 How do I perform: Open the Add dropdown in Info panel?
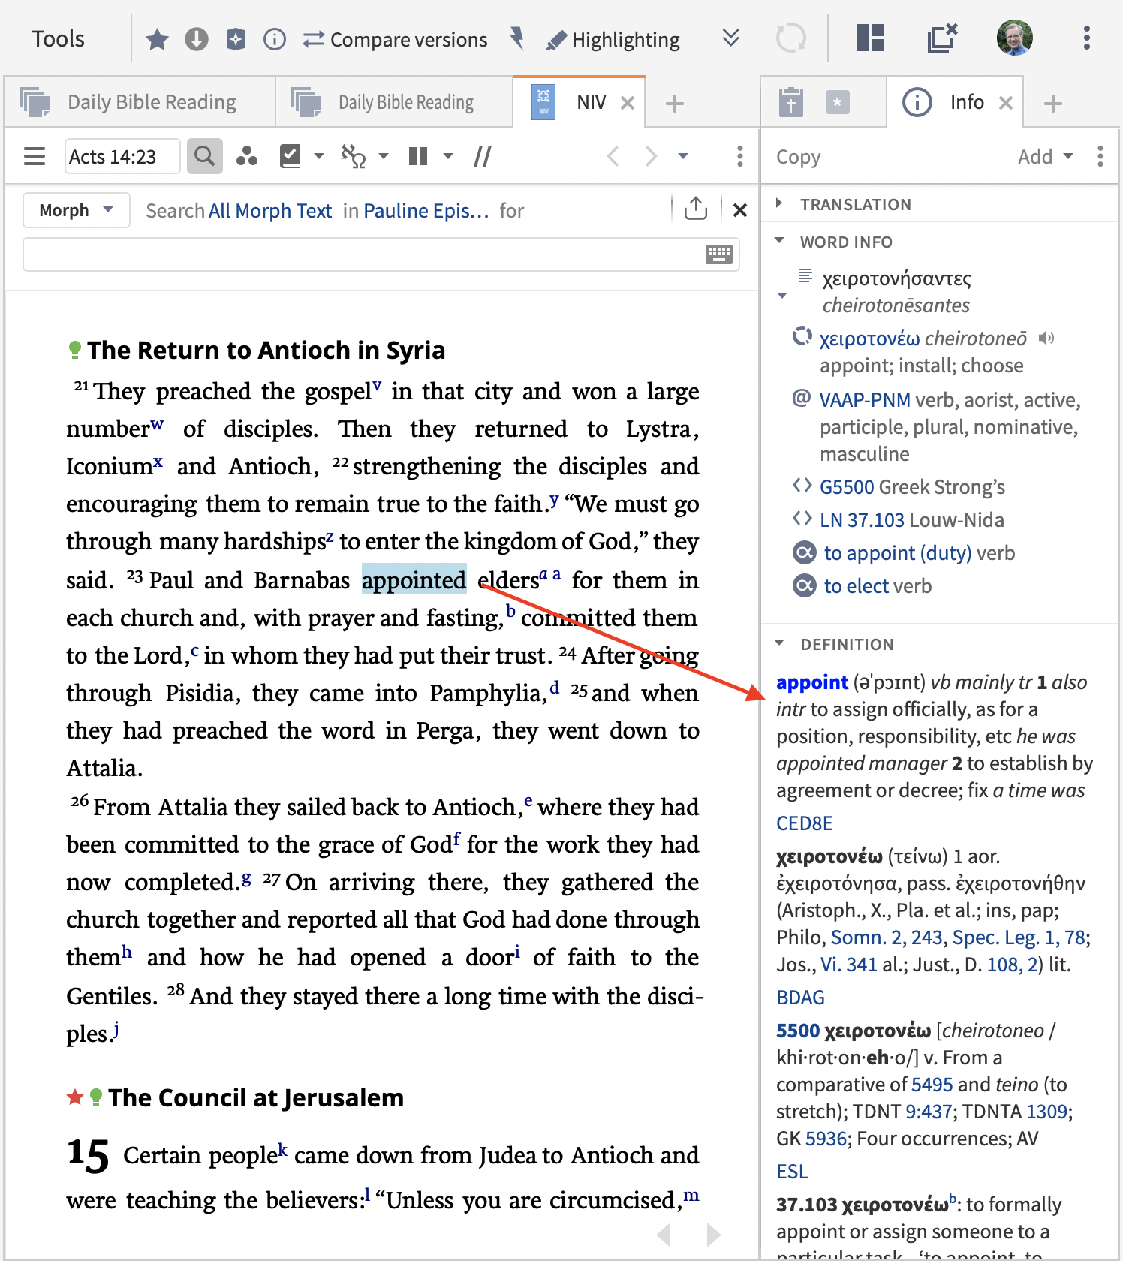pyautogui.click(x=1045, y=156)
